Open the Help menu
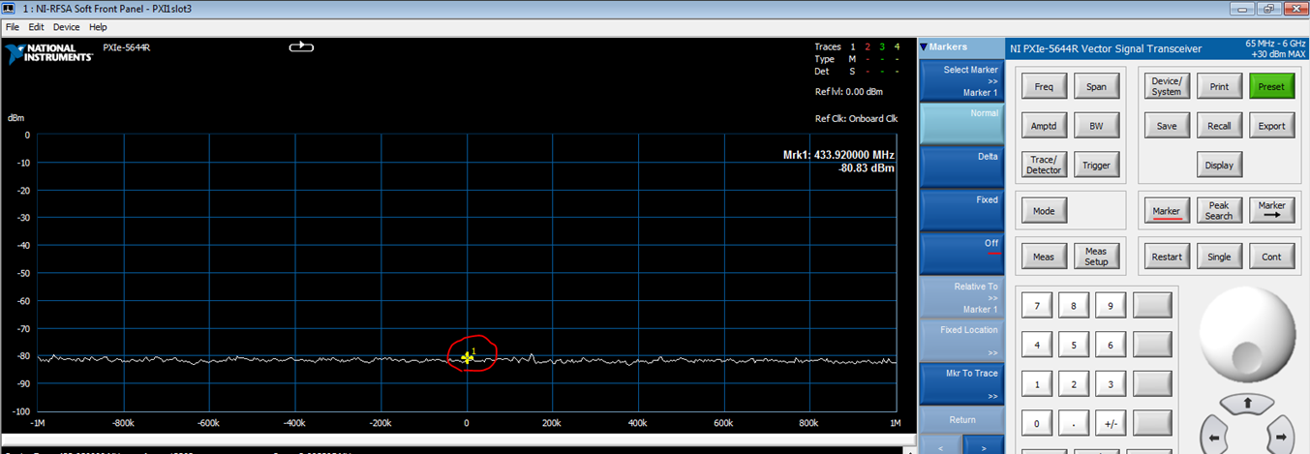This screenshot has width=1310, height=454. point(98,27)
